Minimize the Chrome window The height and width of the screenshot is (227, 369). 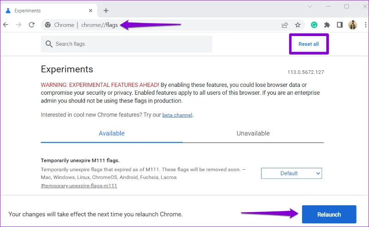pos(328,6)
